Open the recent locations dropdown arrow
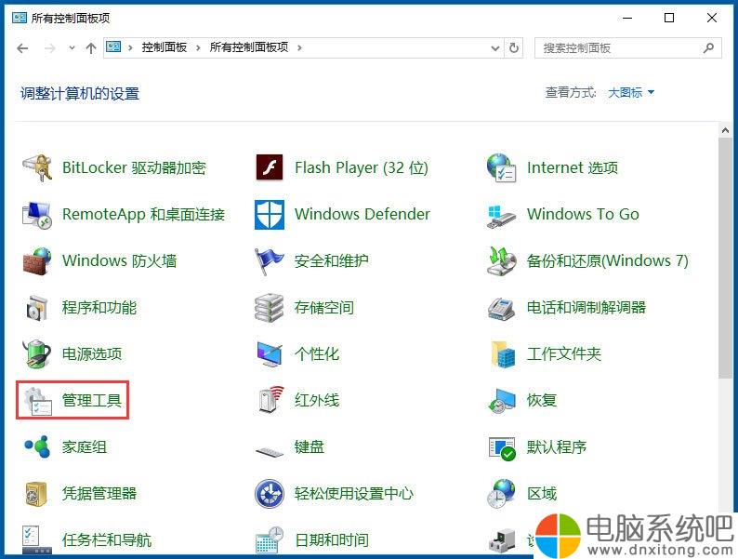Screen dimensions: 738x559 coord(72,48)
